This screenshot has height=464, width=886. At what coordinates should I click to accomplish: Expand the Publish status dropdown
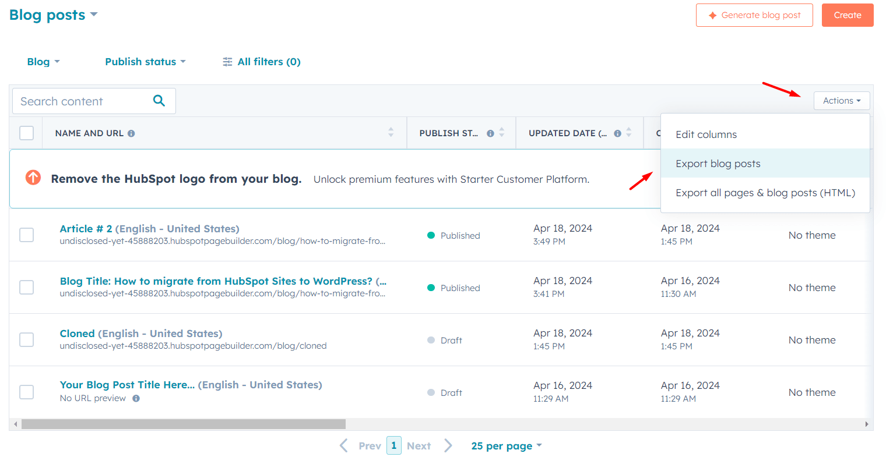(145, 62)
